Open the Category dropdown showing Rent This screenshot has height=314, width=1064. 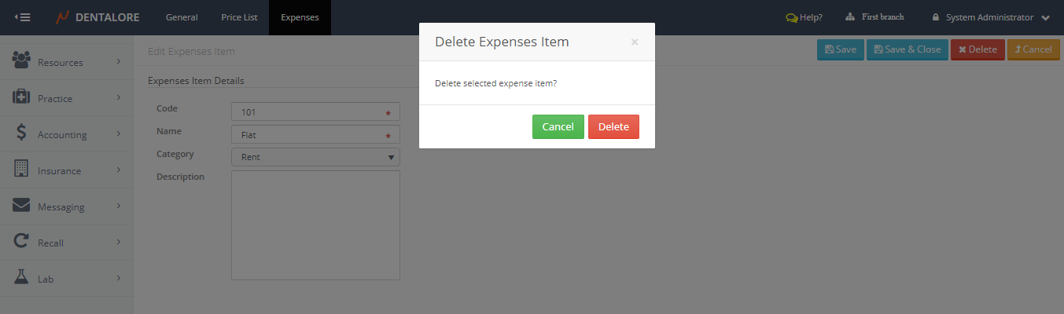(x=315, y=157)
